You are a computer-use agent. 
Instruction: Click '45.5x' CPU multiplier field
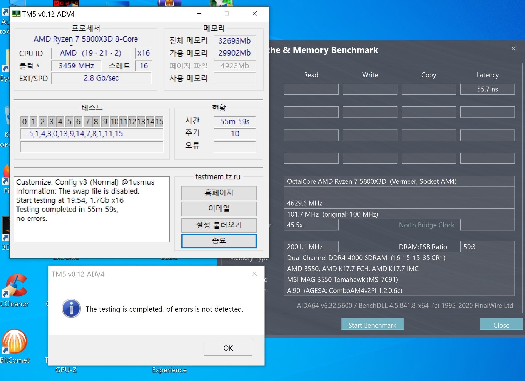pyautogui.click(x=311, y=225)
